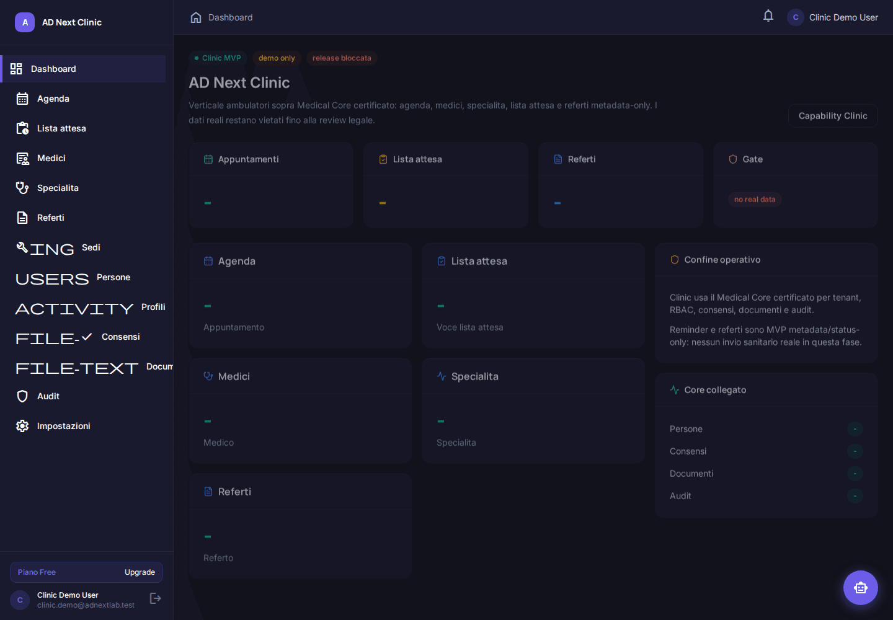Click the Medici sidebar icon

pyautogui.click(x=22, y=158)
